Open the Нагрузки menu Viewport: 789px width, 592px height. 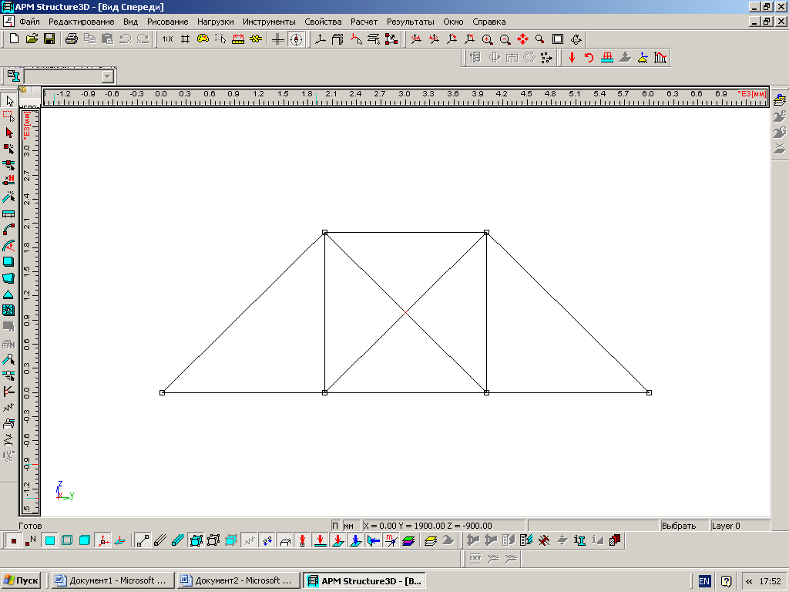[216, 22]
